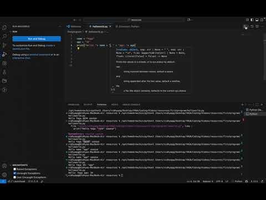Click the Run Python File play icon

[245, 27]
